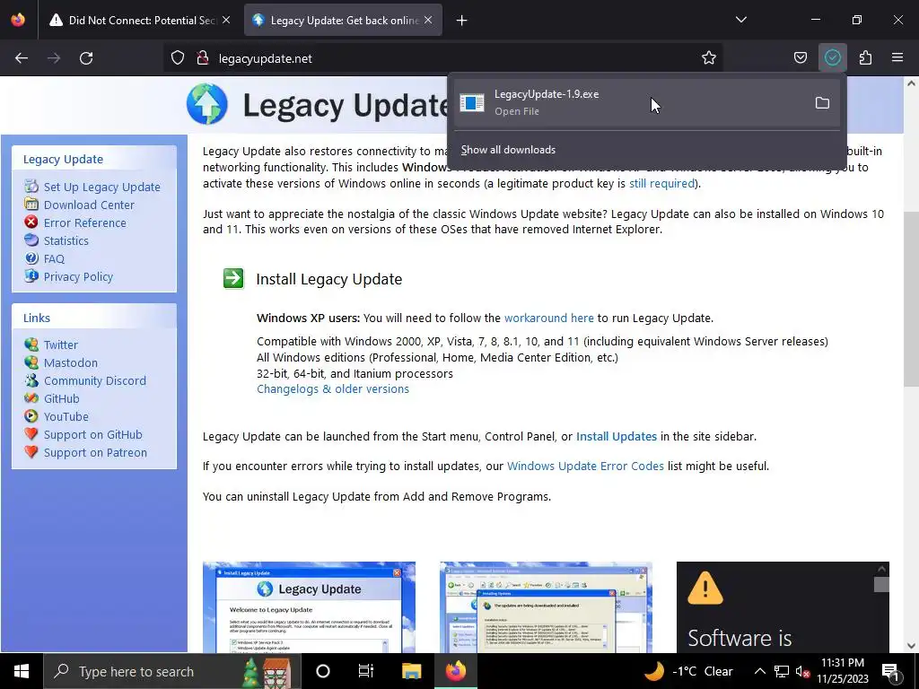Select the Legacy Update tab
Viewport: 919px width, 689px height.
344,21
